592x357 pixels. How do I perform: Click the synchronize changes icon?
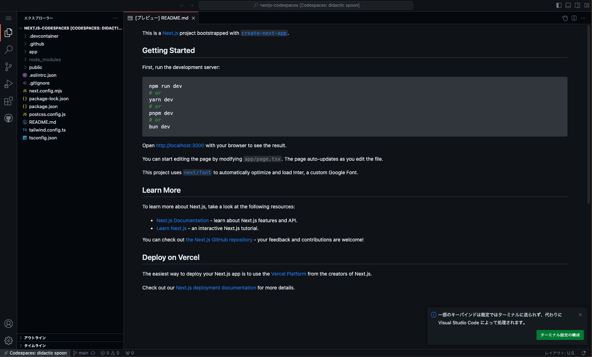(x=93, y=353)
